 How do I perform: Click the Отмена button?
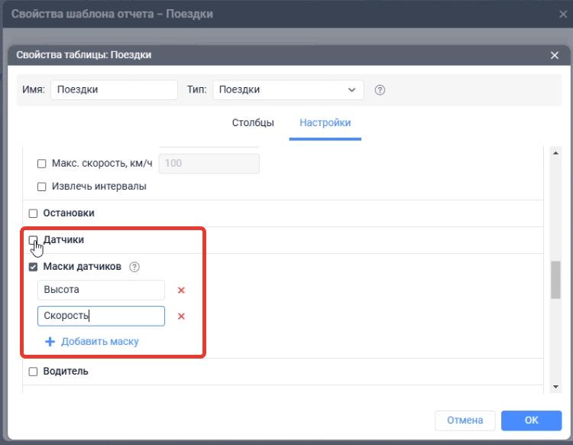click(465, 421)
